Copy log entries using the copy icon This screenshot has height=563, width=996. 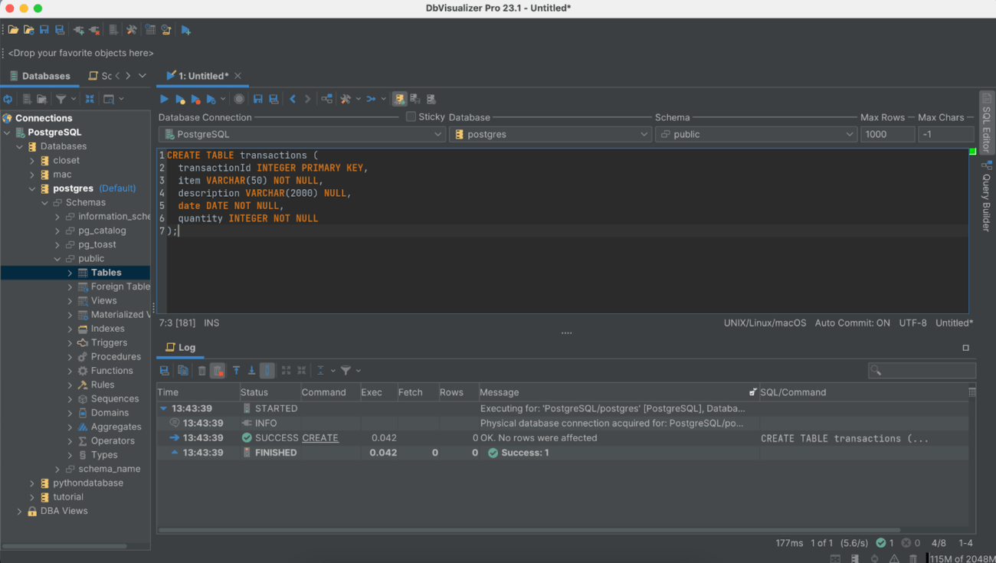(x=182, y=370)
